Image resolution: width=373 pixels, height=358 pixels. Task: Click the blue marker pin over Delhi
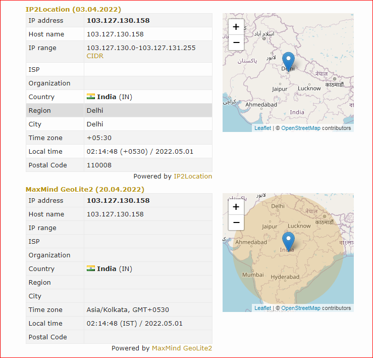tap(288, 61)
